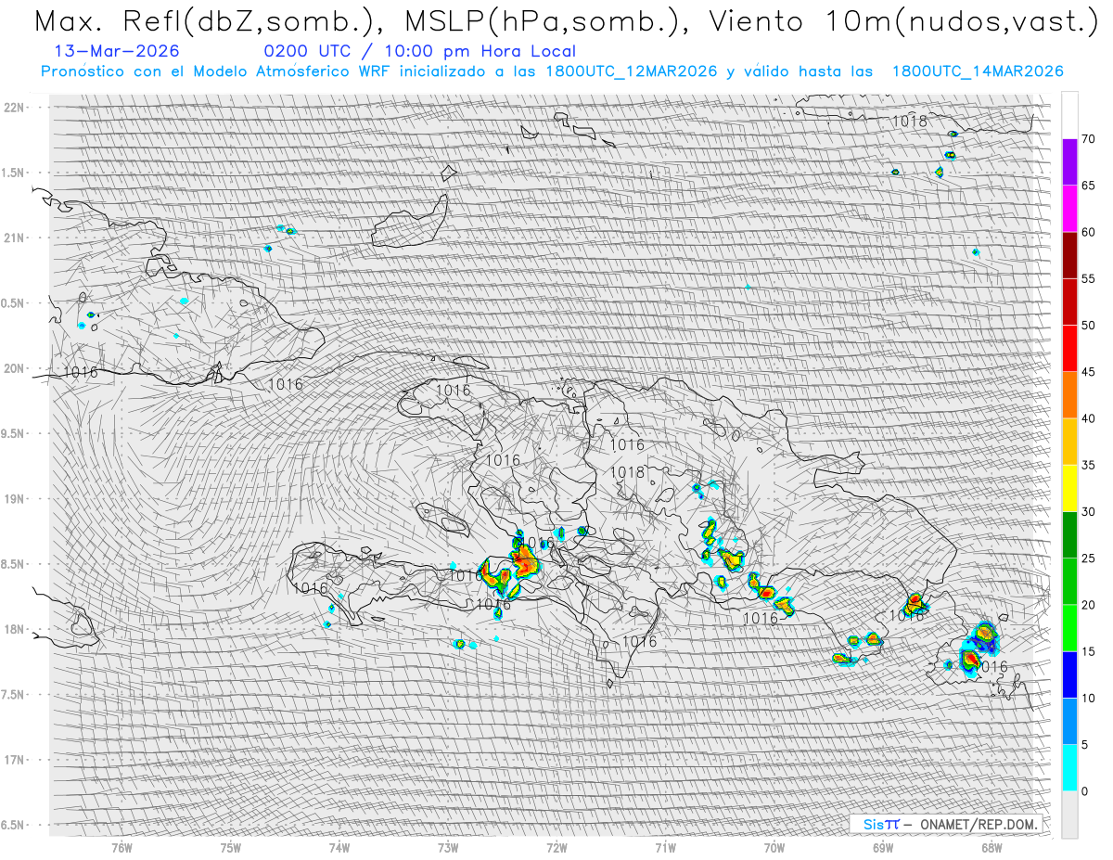Viewport: 1113px width, 860px height.
Task: Click the '75W' longitude axis label
Action: (x=230, y=846)
